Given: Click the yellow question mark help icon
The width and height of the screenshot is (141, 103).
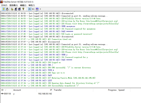Looking at the screenshot, I should (23, 9).
